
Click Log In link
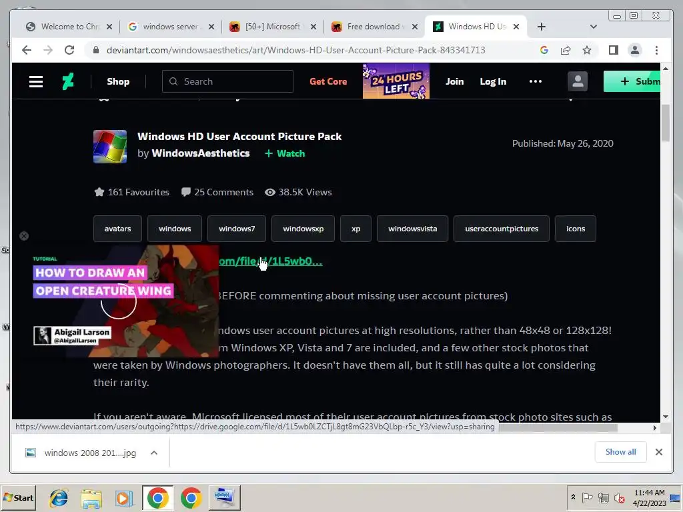coord(493,81)
